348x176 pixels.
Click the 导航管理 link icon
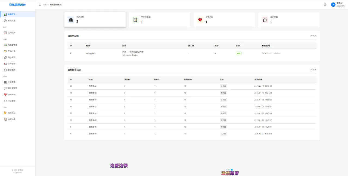pyautogui.click(x=5, y=57)
